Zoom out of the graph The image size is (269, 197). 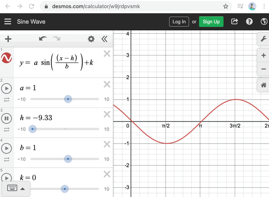click(264, 69)
